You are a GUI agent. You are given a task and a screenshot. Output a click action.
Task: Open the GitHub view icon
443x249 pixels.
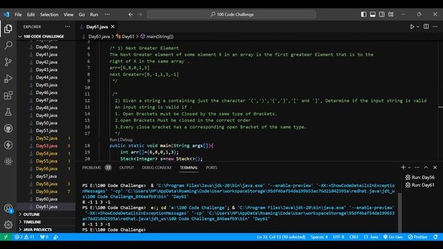(x=8, y=129)
